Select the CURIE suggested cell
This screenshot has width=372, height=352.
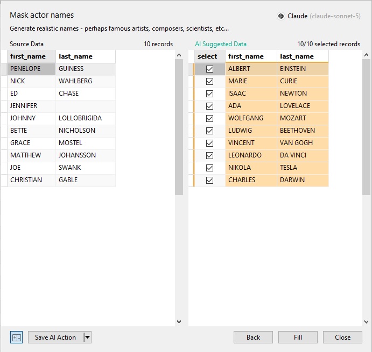pyautogui.click(x=303, y=81)
